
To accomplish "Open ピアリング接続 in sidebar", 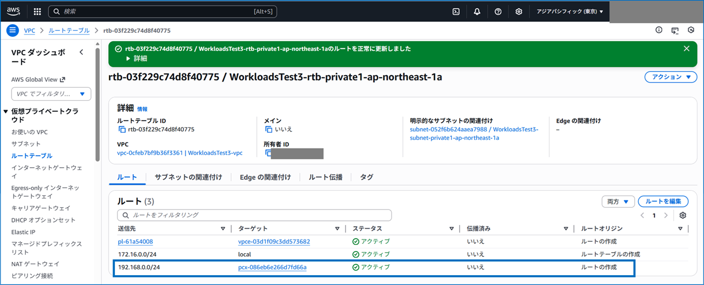I will 32,276.
